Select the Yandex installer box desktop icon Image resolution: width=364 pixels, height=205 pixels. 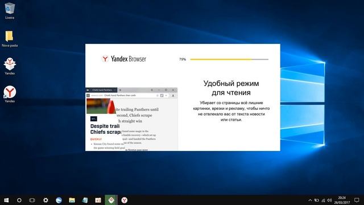(10, 66)
